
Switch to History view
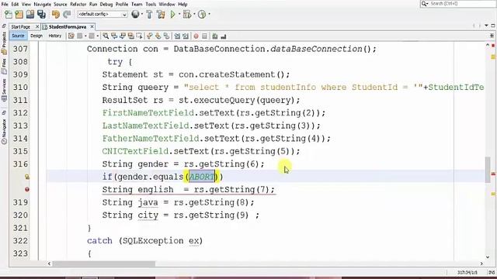(x=55, y=36)
